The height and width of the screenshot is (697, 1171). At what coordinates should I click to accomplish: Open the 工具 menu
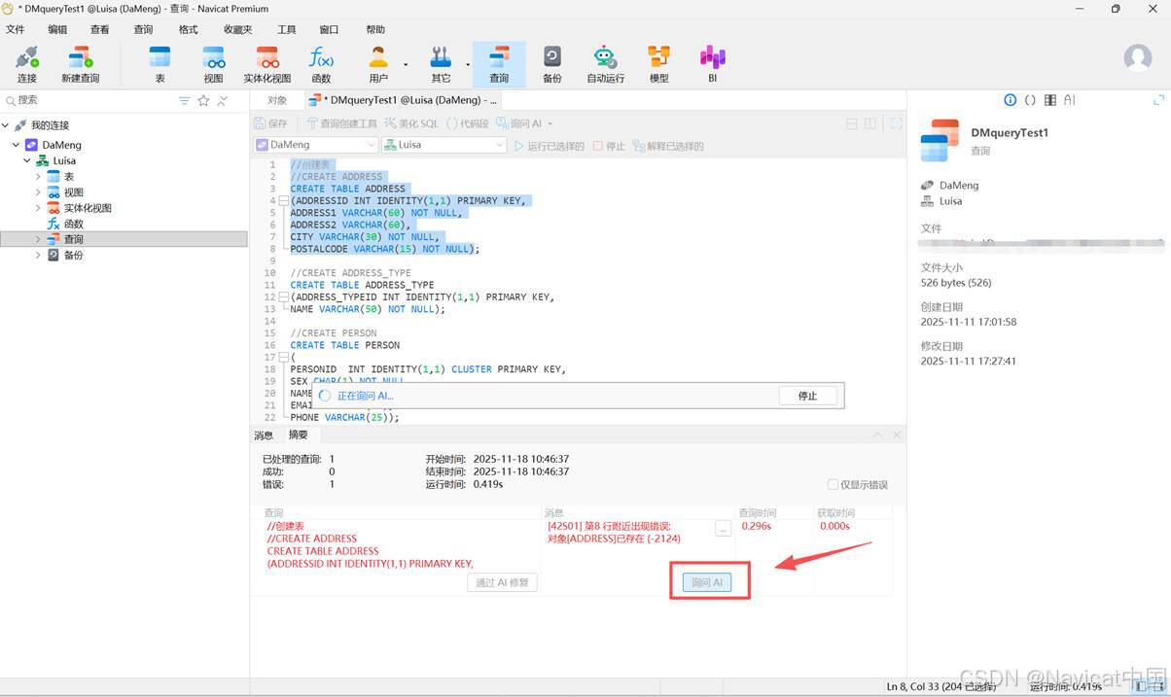pyautogui.click(x=286, y=30)
